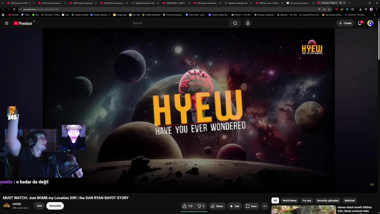
Task: Join the HYEW channel membership
Action: 39,206
